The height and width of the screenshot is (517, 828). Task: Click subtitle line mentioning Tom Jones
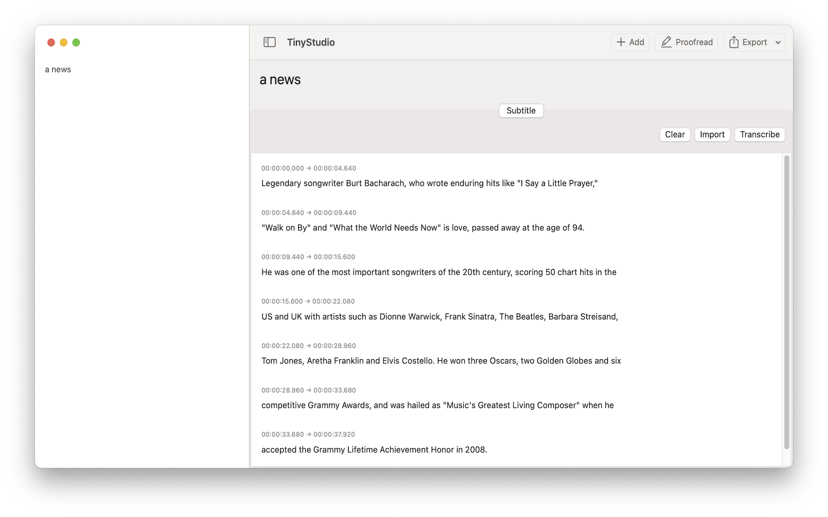[441, 361]
